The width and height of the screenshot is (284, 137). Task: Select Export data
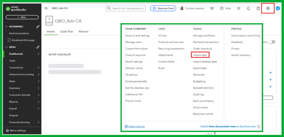pos(200,68)
